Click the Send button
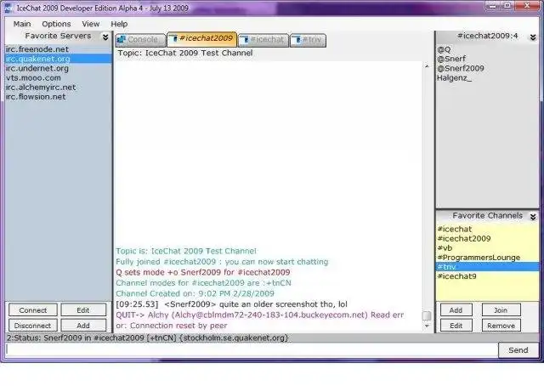544x386 pixels. (518, 350)
